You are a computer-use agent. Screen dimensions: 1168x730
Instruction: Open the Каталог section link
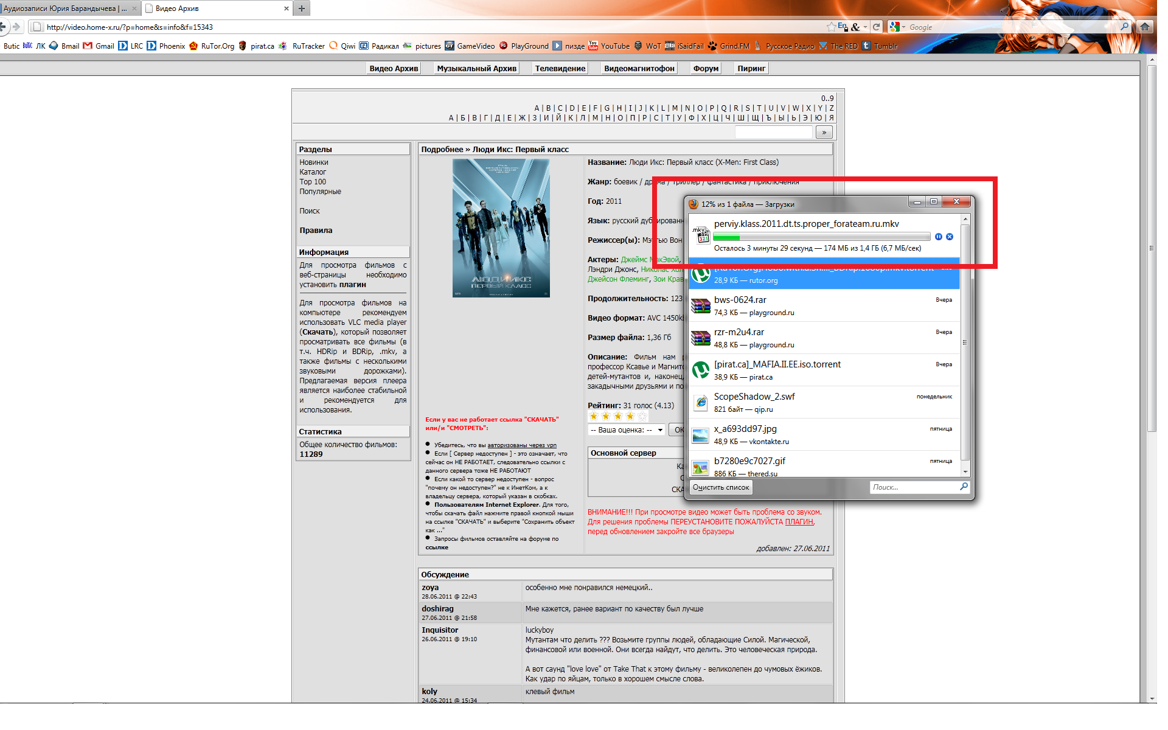point(313,172)
